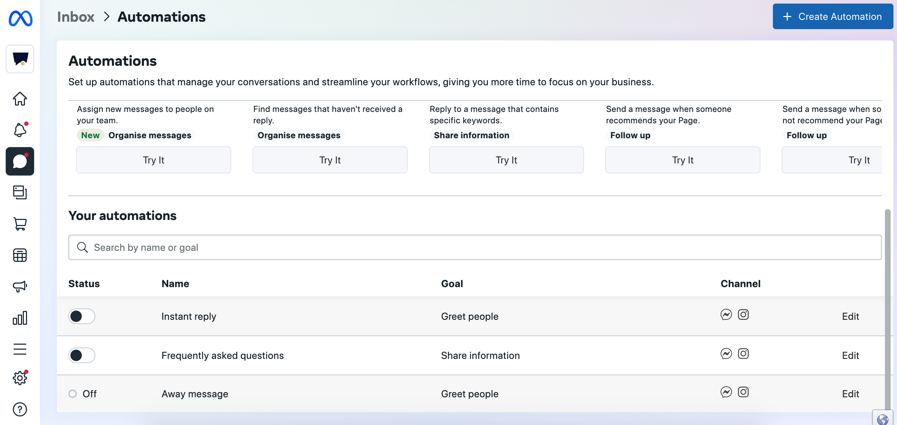897x425 pixels.
Task: Open Insights bar chart icon
Action: [x=20, y=317]
